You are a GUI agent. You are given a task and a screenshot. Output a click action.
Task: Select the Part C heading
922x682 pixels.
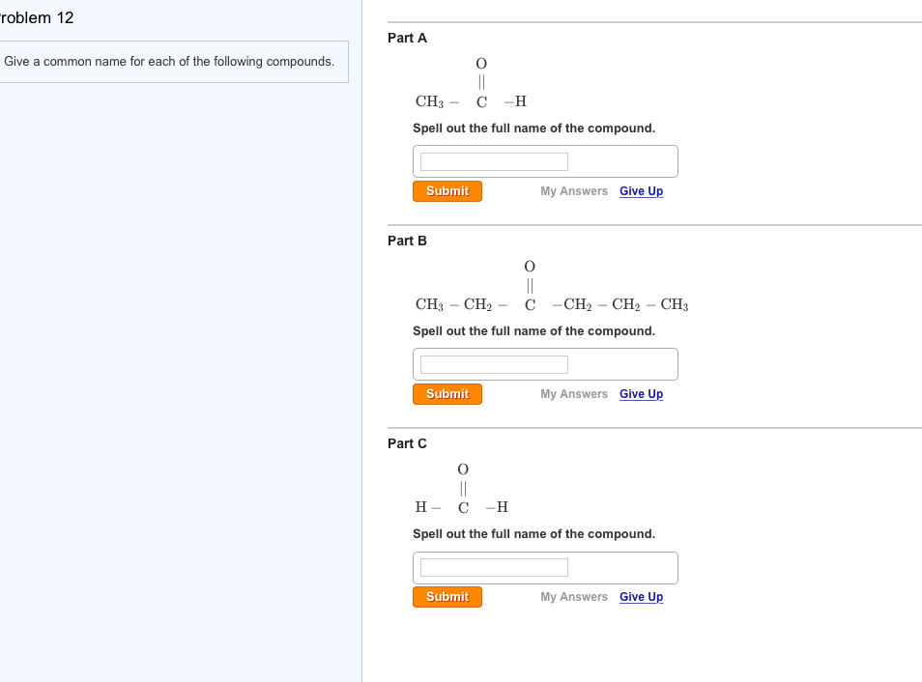click(407, 442)
